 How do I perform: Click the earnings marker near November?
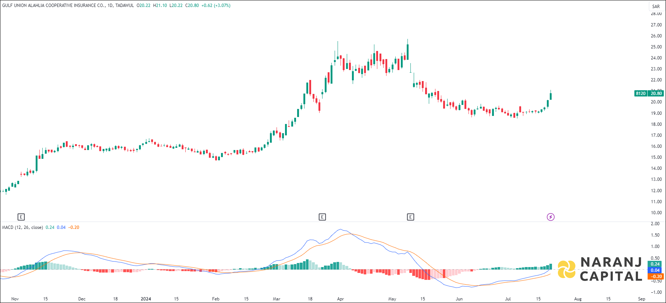tap(21, 217)
